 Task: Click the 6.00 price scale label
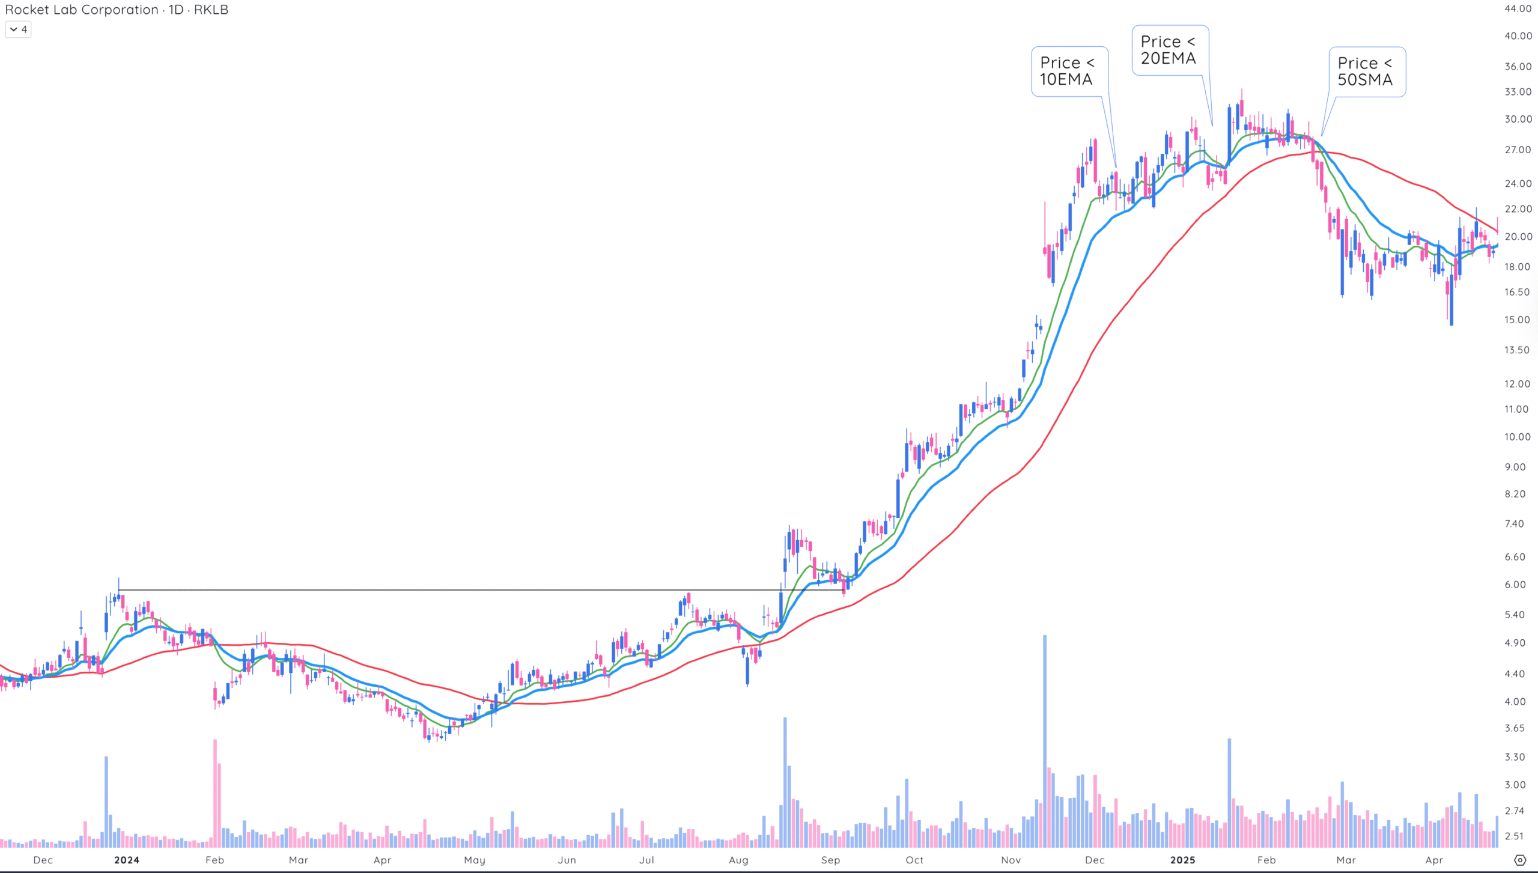[1515, 585]
